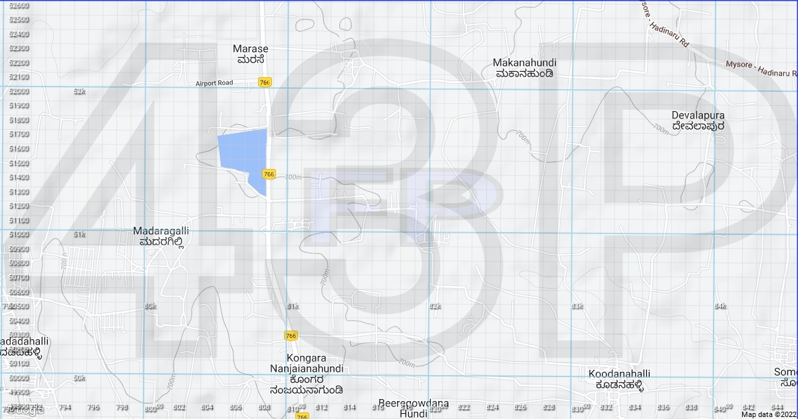The width and height of the screenshot is (798, 419).
Task: Open the Map data ©2022 attribution
Action: (768, 414)
